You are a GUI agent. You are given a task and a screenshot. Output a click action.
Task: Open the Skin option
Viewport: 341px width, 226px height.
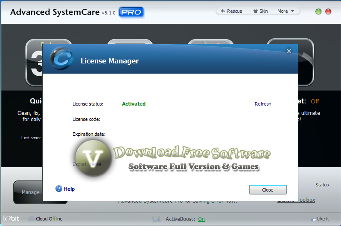click(260, 11)
